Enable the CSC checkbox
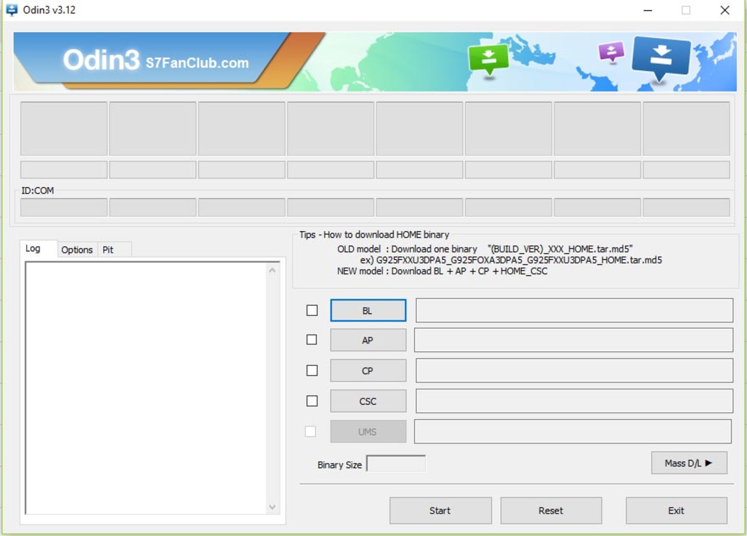This screenshot has height=536, width=747. (x=312, y=401)
